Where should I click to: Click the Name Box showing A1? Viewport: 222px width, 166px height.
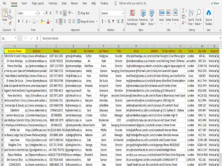point(9,38)
